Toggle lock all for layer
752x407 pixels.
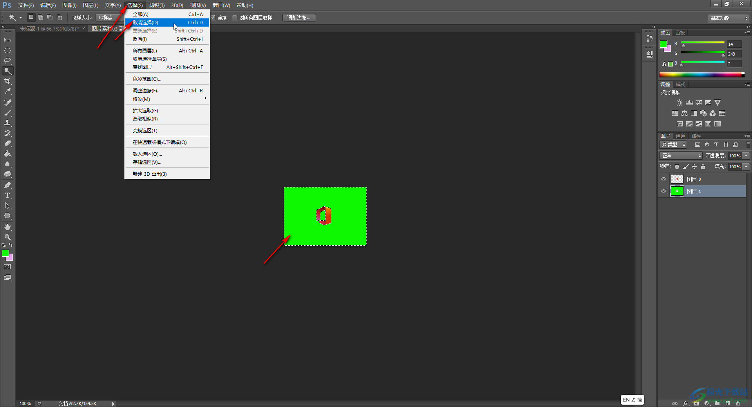[703, 167]
